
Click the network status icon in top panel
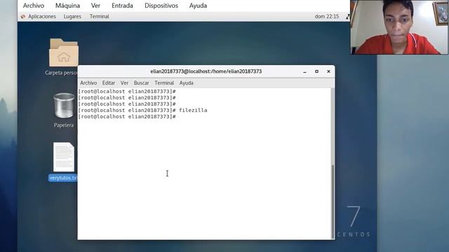[348, 17]
